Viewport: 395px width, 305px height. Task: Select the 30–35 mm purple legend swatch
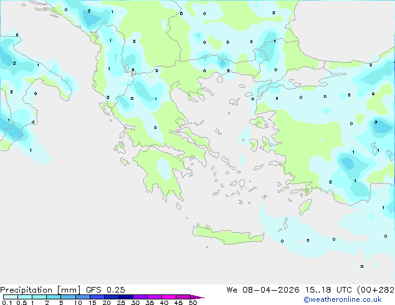click(140, 297)
